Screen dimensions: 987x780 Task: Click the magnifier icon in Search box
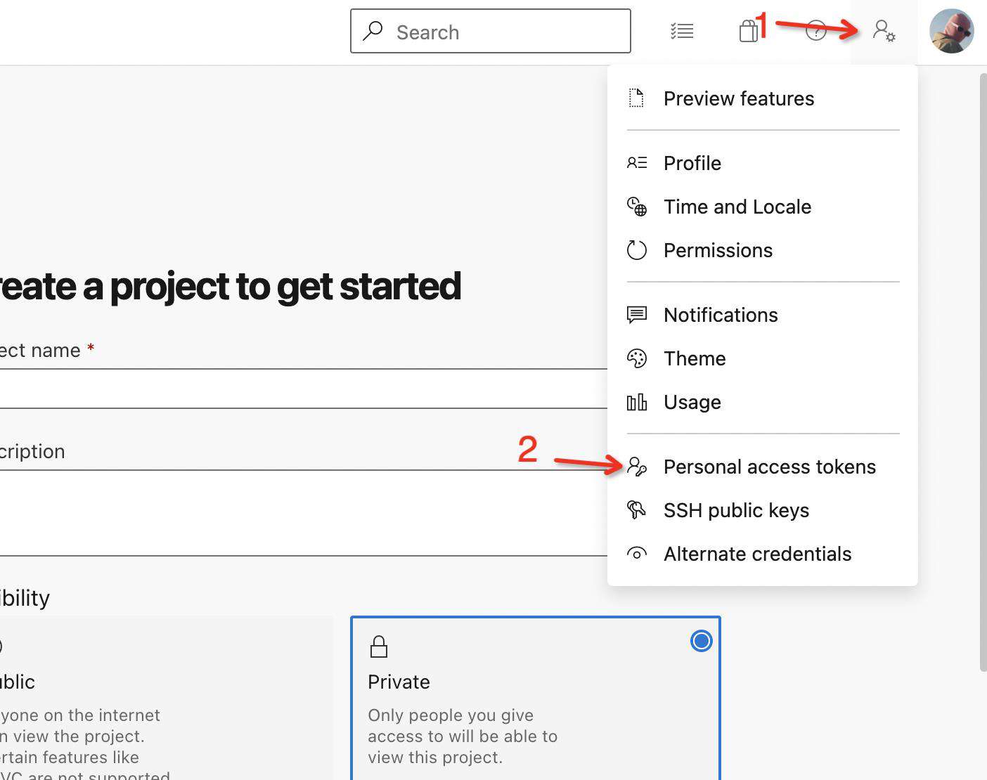tap(373, 31)
